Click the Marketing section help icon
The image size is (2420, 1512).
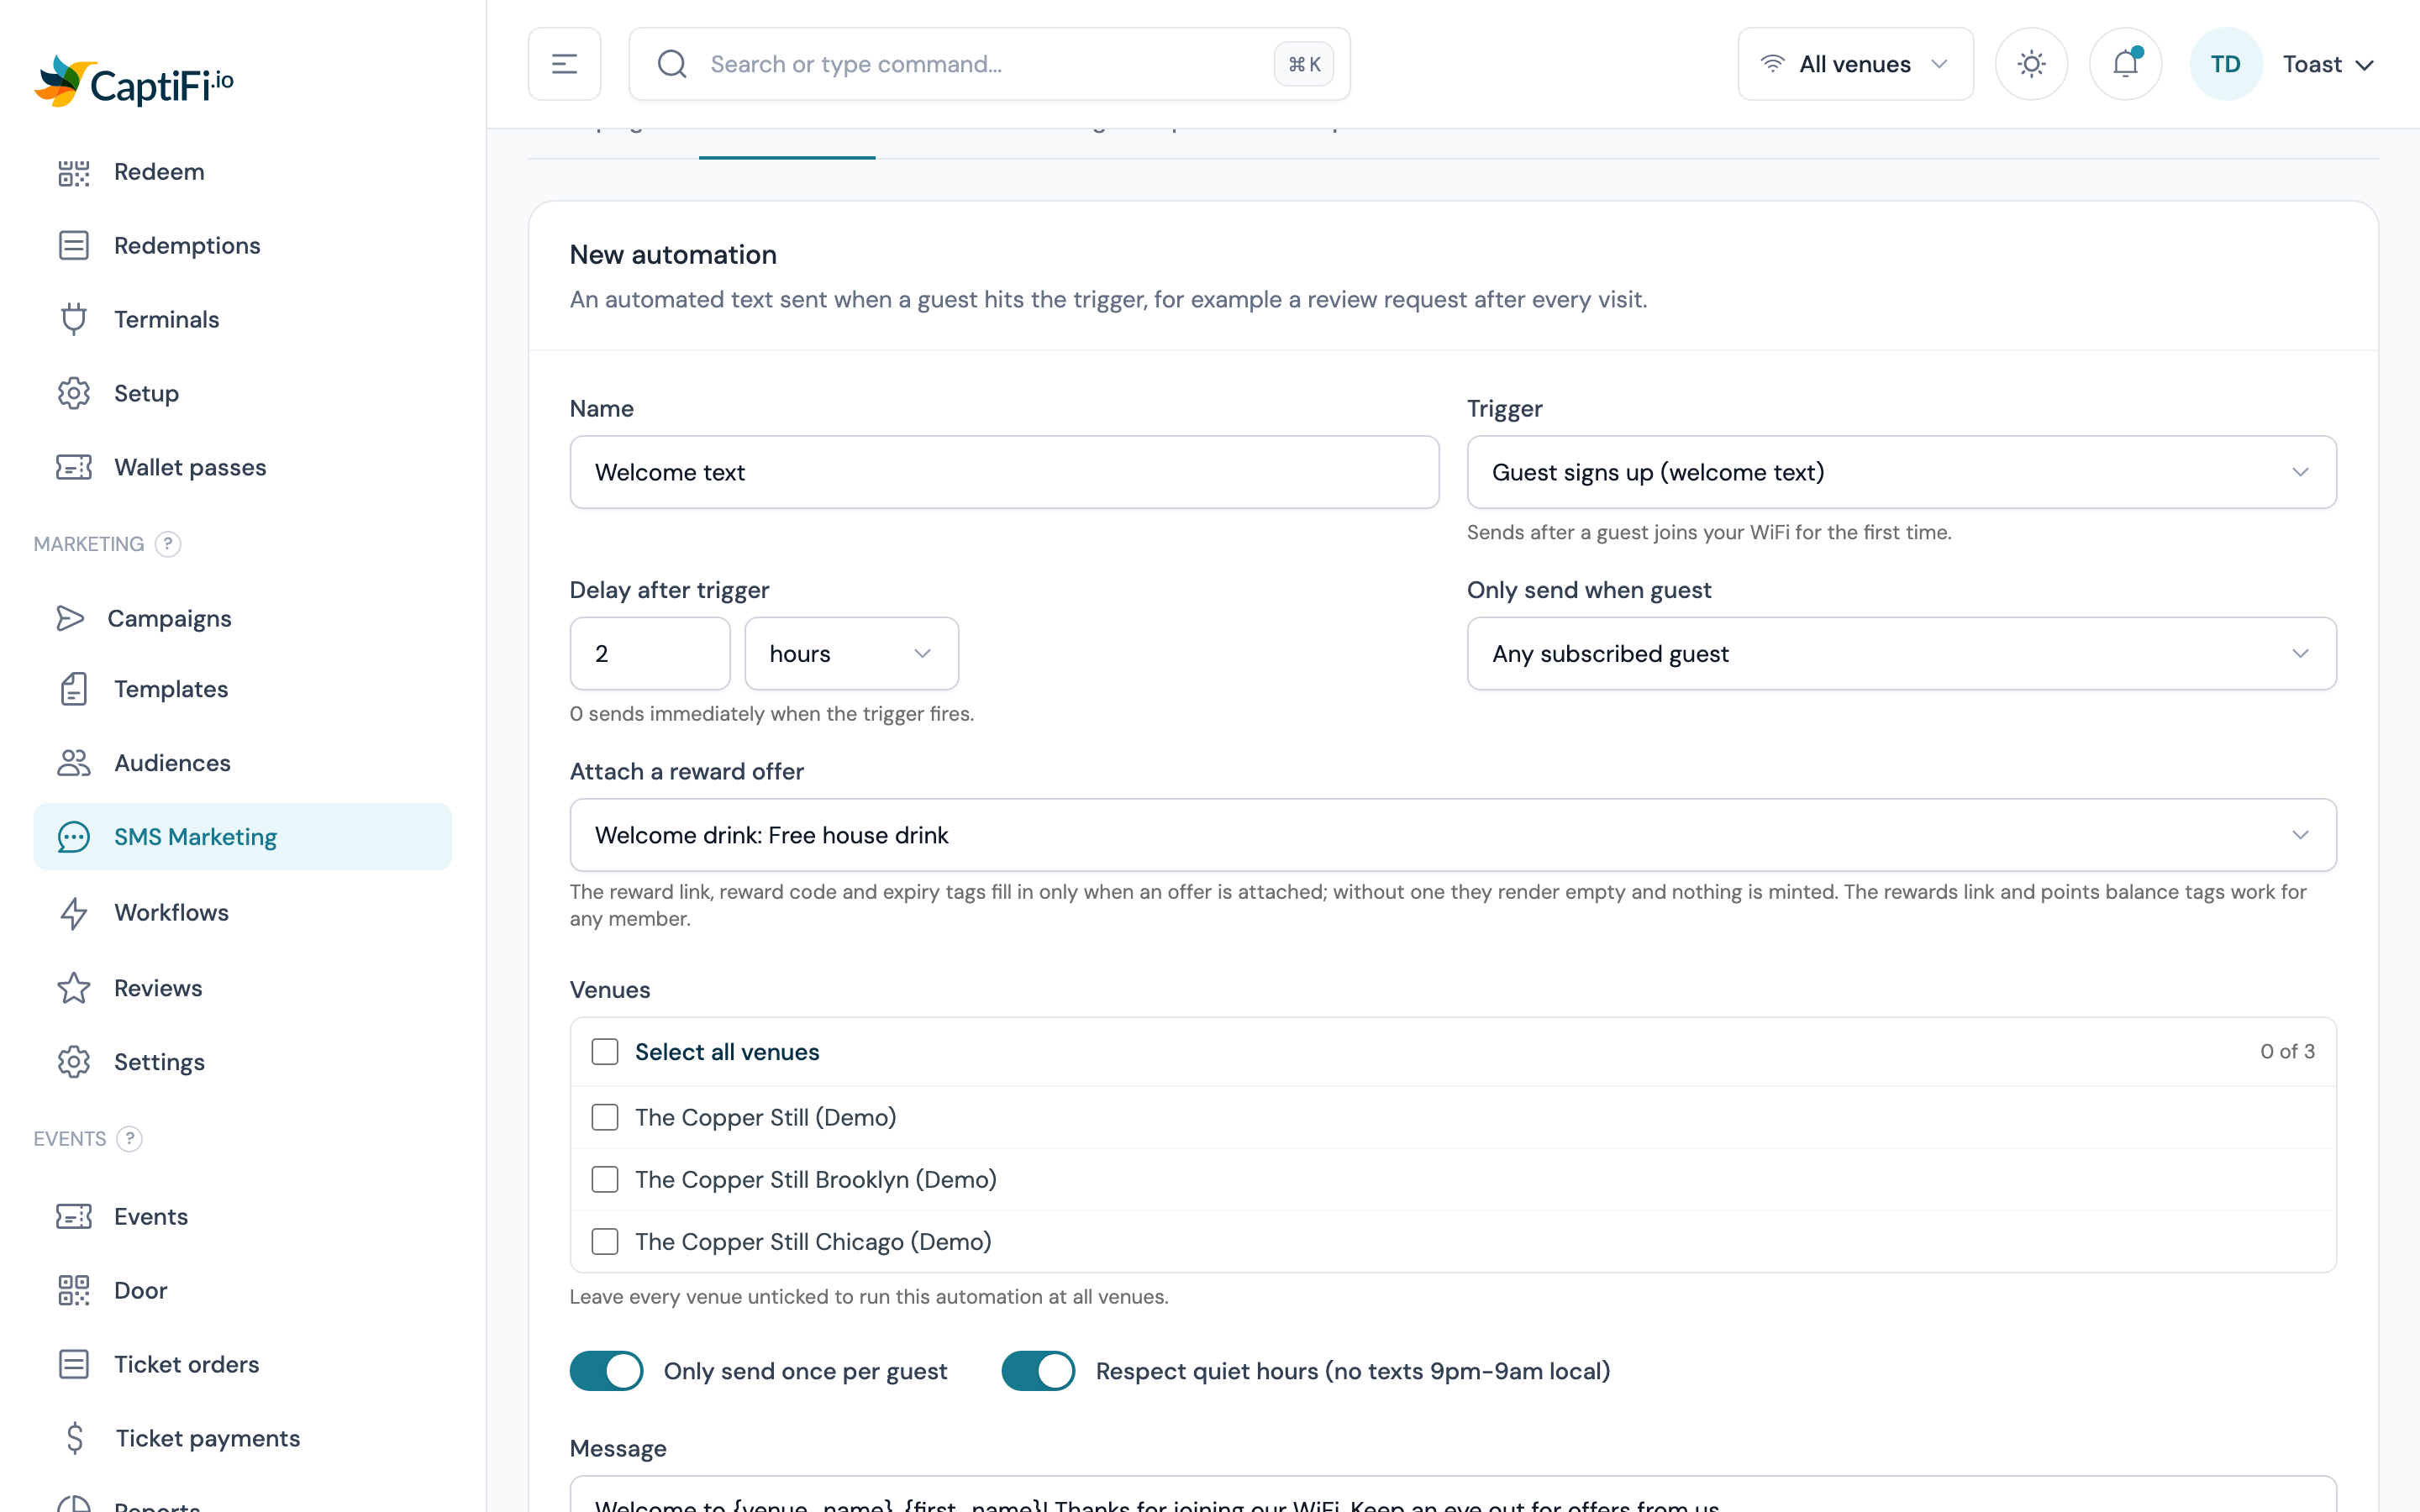(168, 544)
